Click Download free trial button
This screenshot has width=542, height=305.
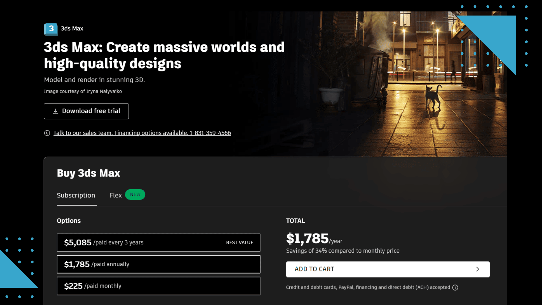click(86, 111)
